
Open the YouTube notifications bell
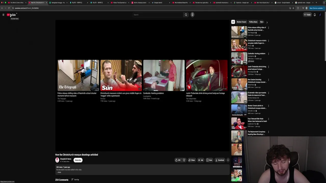(x=315, y=15)
